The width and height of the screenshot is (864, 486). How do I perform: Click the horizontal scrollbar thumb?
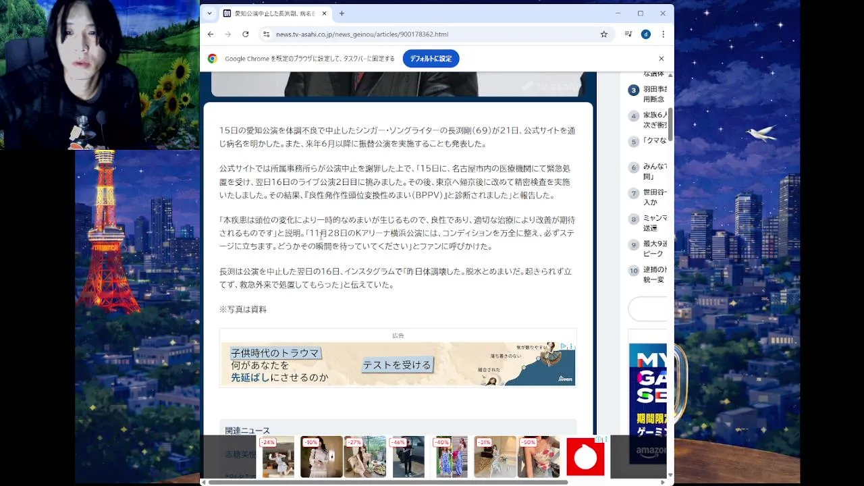(387, 482)
